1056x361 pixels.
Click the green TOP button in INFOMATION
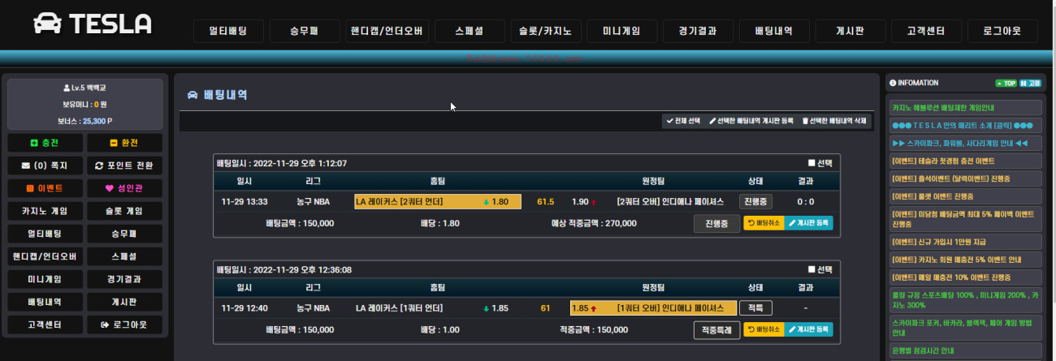[1006, 83]
